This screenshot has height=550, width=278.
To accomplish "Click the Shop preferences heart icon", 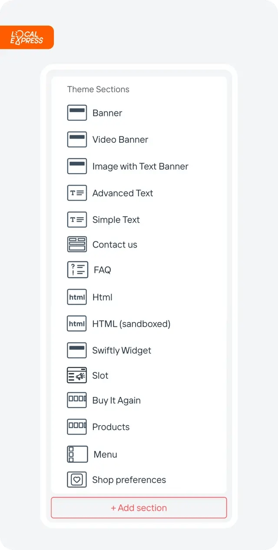I will click(77, 480).
